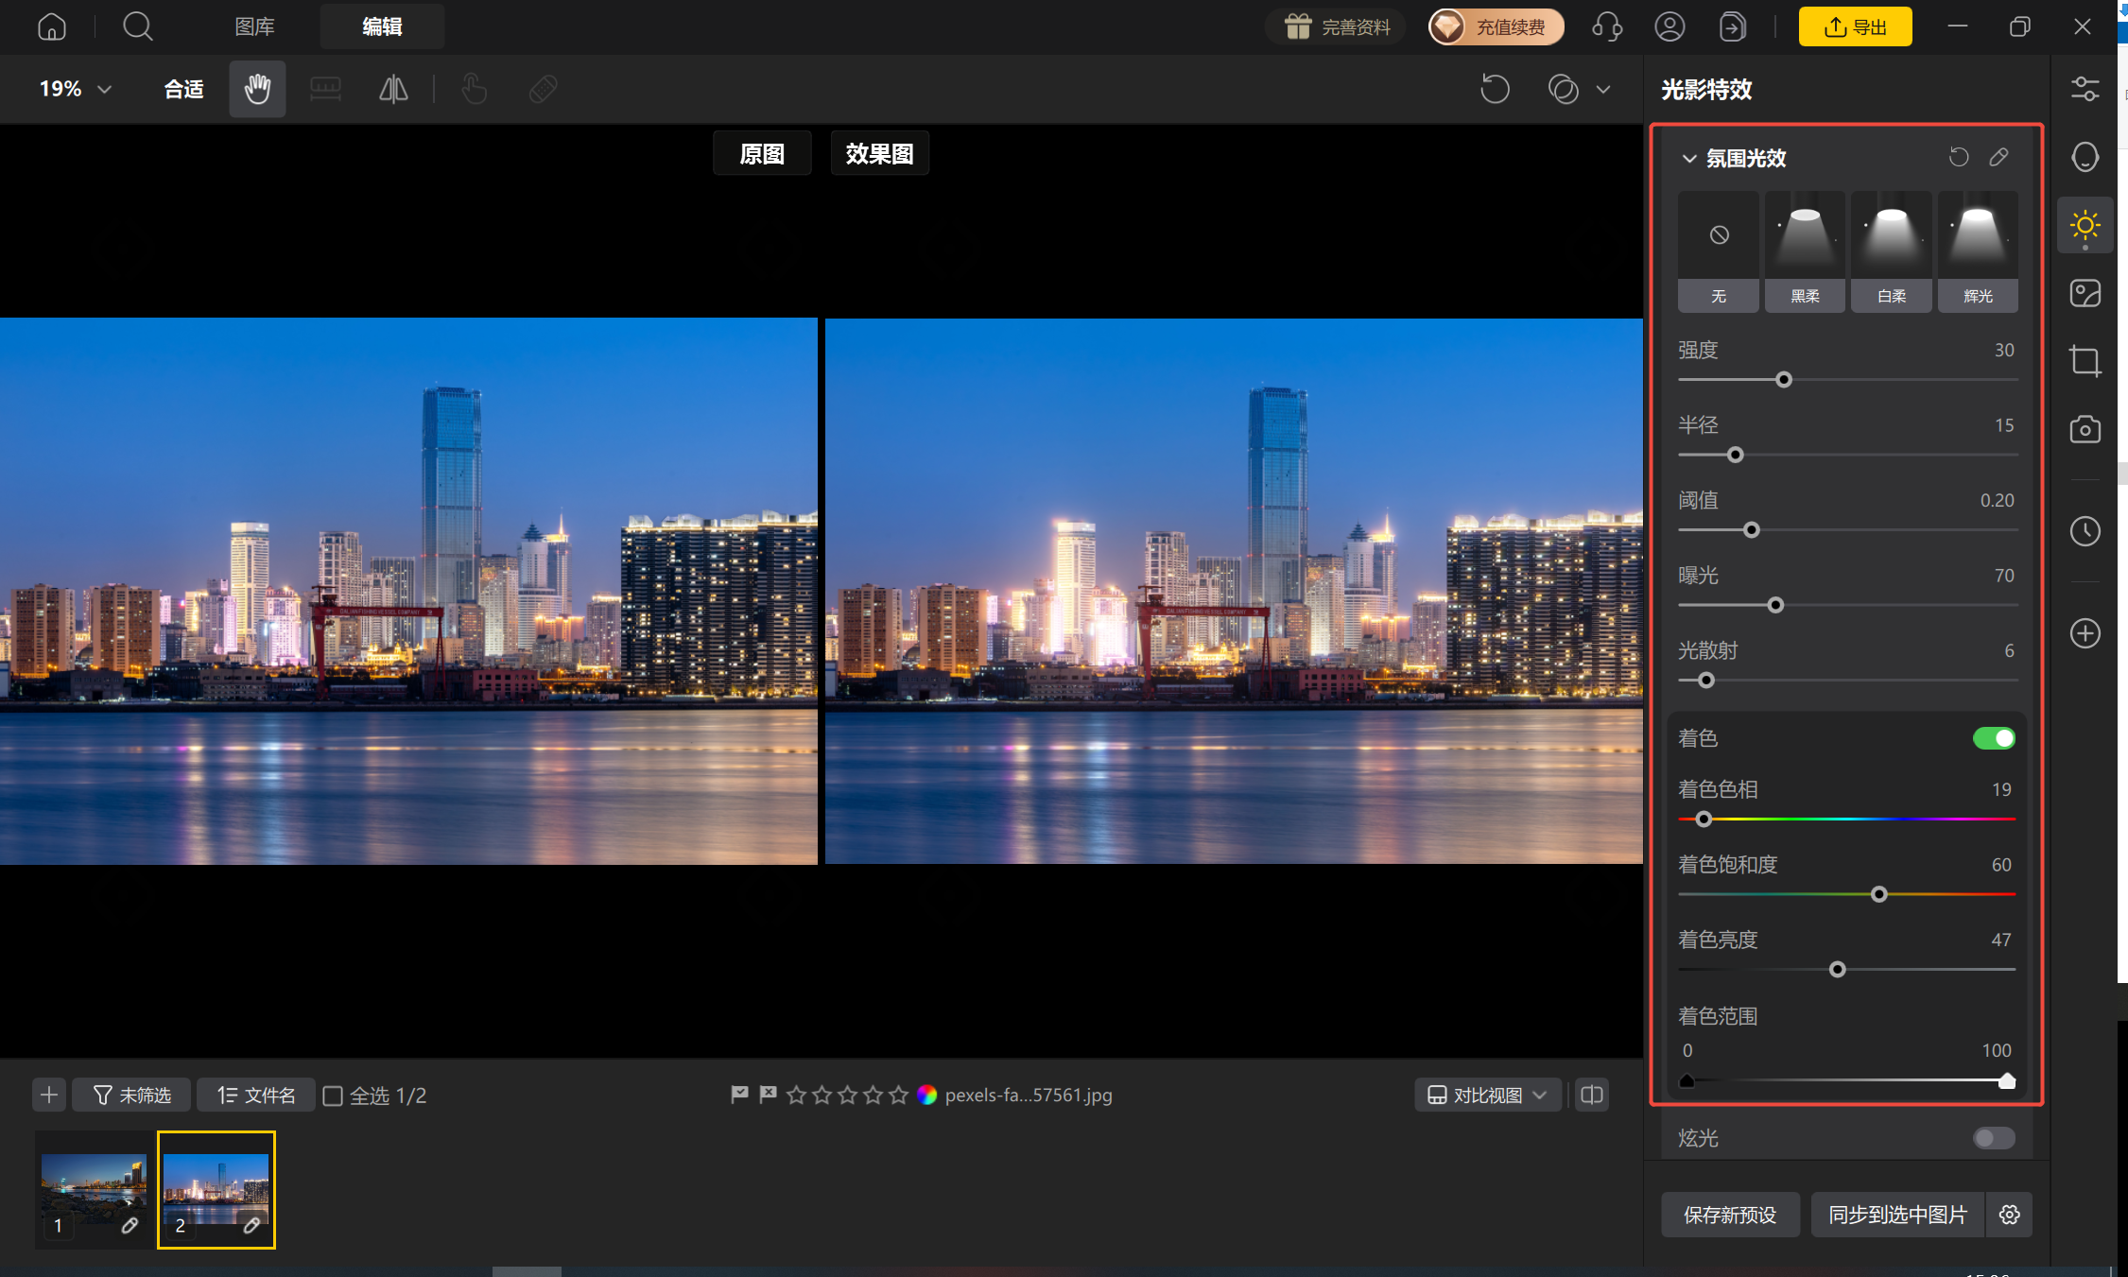This screenshot has width=2128, height=1277.
Task: Go to the home screen icon
Action: coord(52,26)
